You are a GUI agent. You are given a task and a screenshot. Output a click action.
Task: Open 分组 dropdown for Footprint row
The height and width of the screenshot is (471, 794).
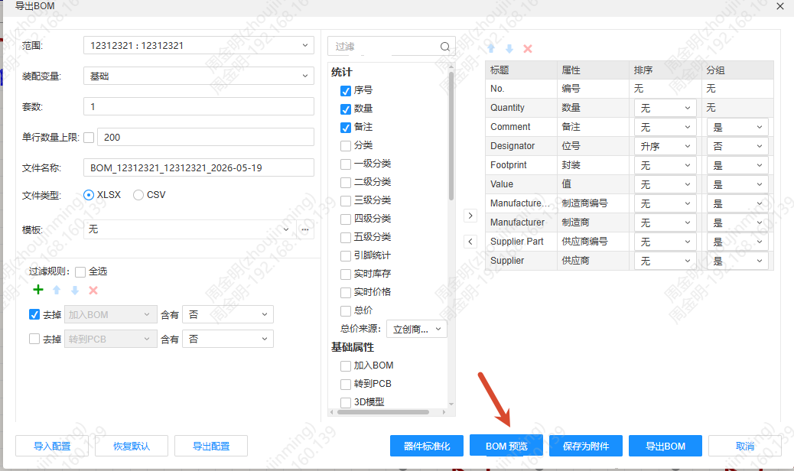737,165
